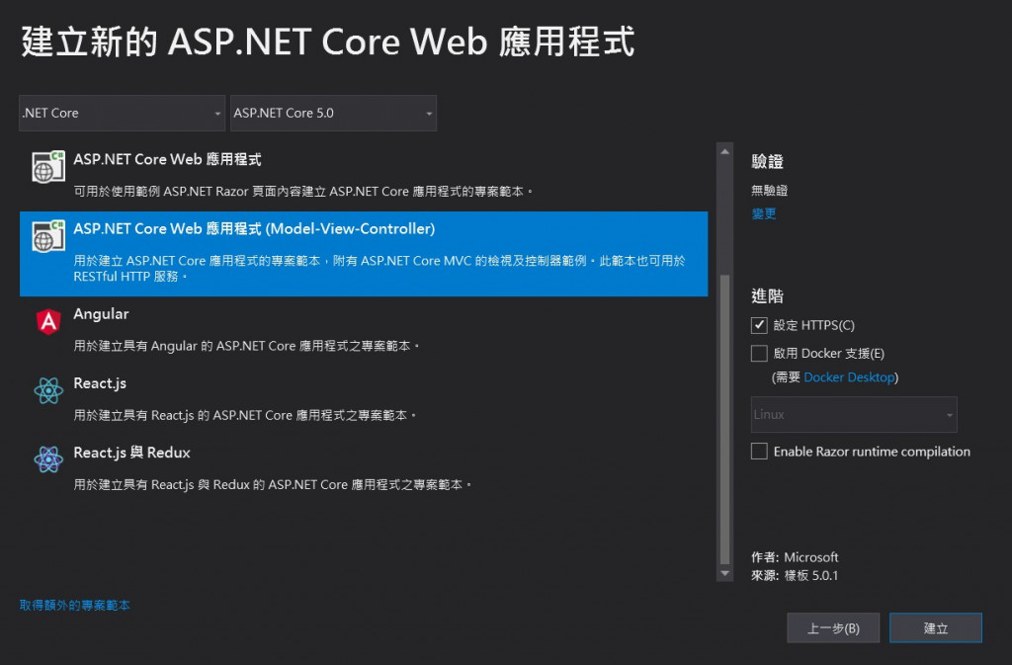1012x665 pixels.
Task: Click the 上一步(B) back button
Action: (x=833, y=627)
